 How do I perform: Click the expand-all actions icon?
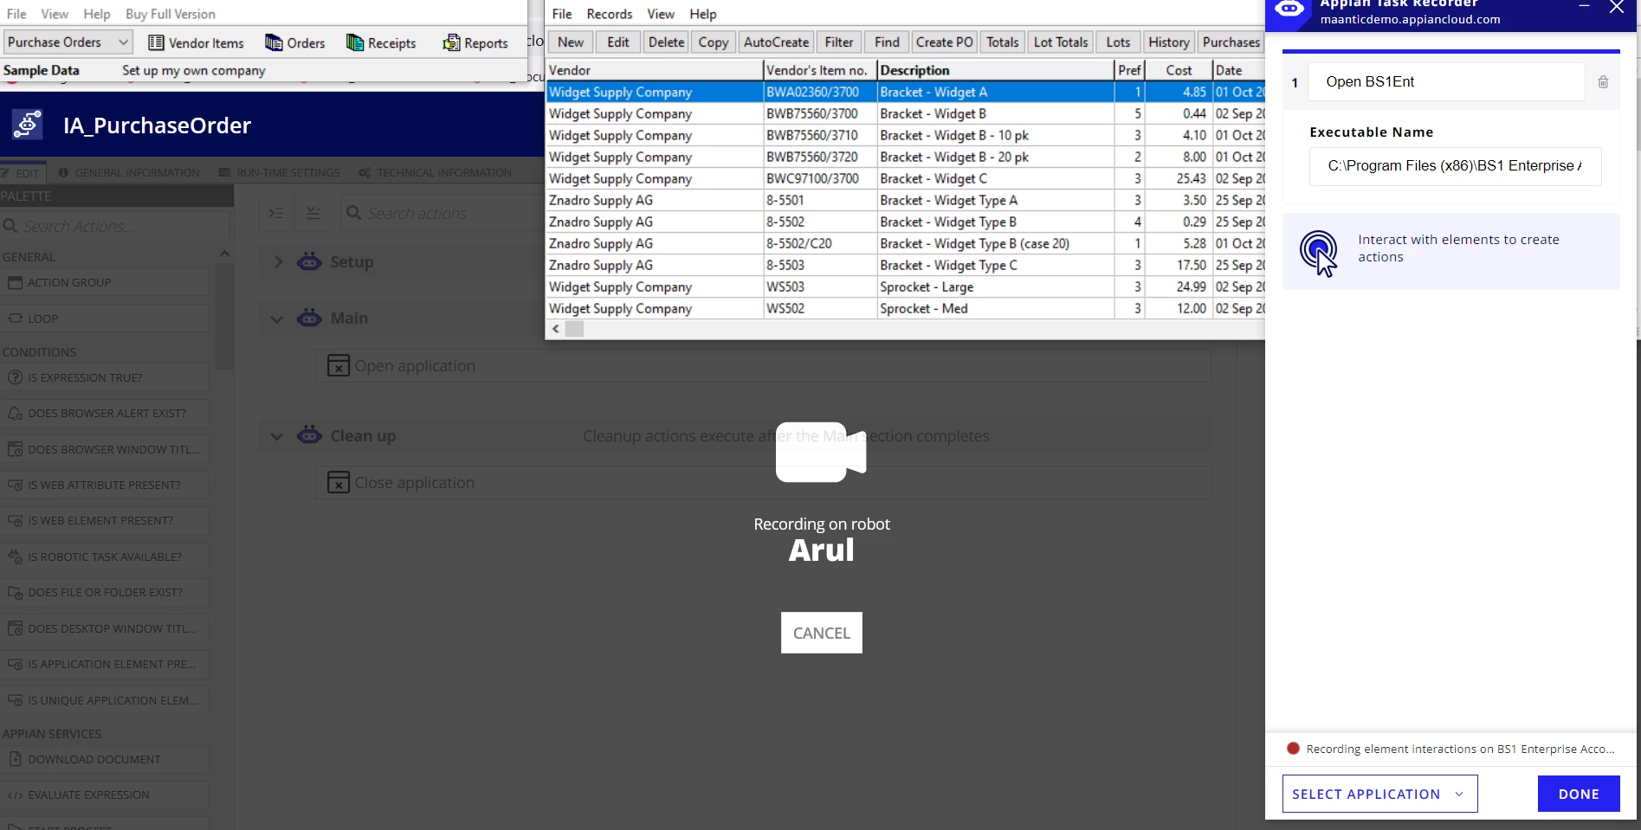[276, 213]
